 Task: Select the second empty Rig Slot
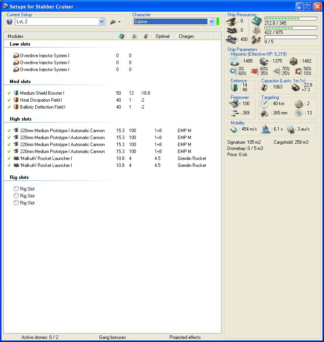point(24,196)
